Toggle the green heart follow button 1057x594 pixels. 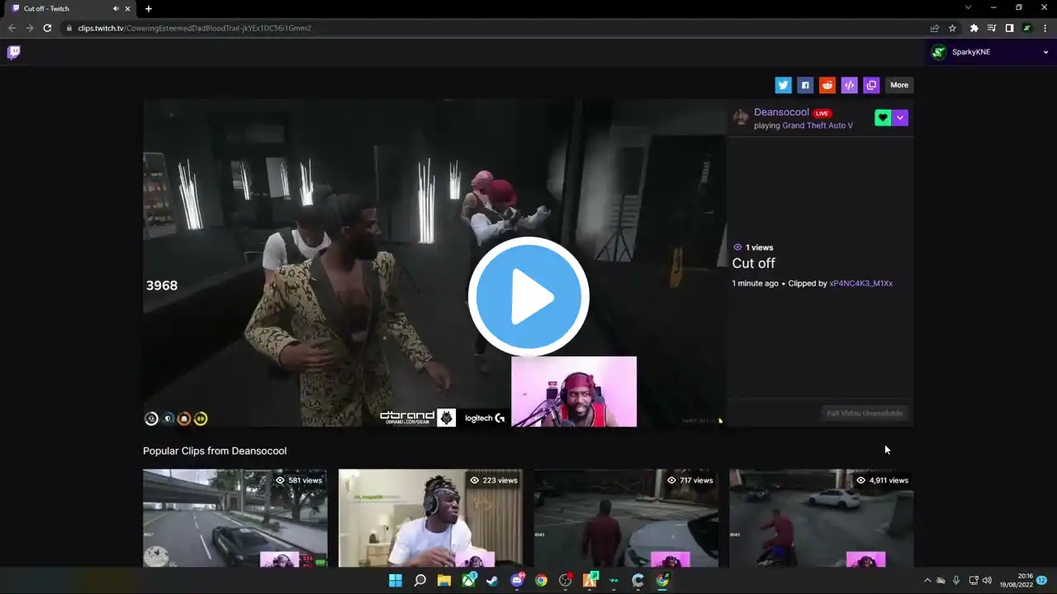pyautogui.click(x=883, y=118)
